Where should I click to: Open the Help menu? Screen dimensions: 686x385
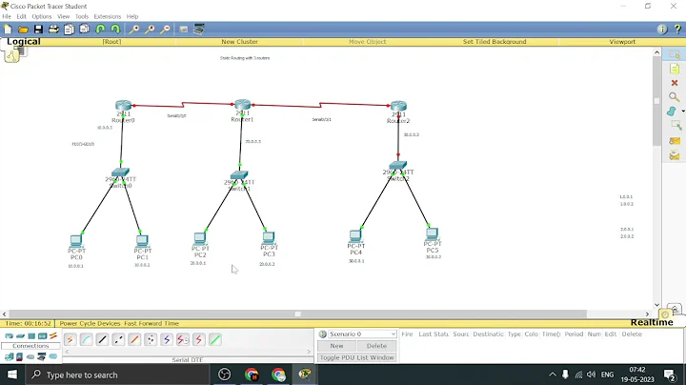click(132, 16)
